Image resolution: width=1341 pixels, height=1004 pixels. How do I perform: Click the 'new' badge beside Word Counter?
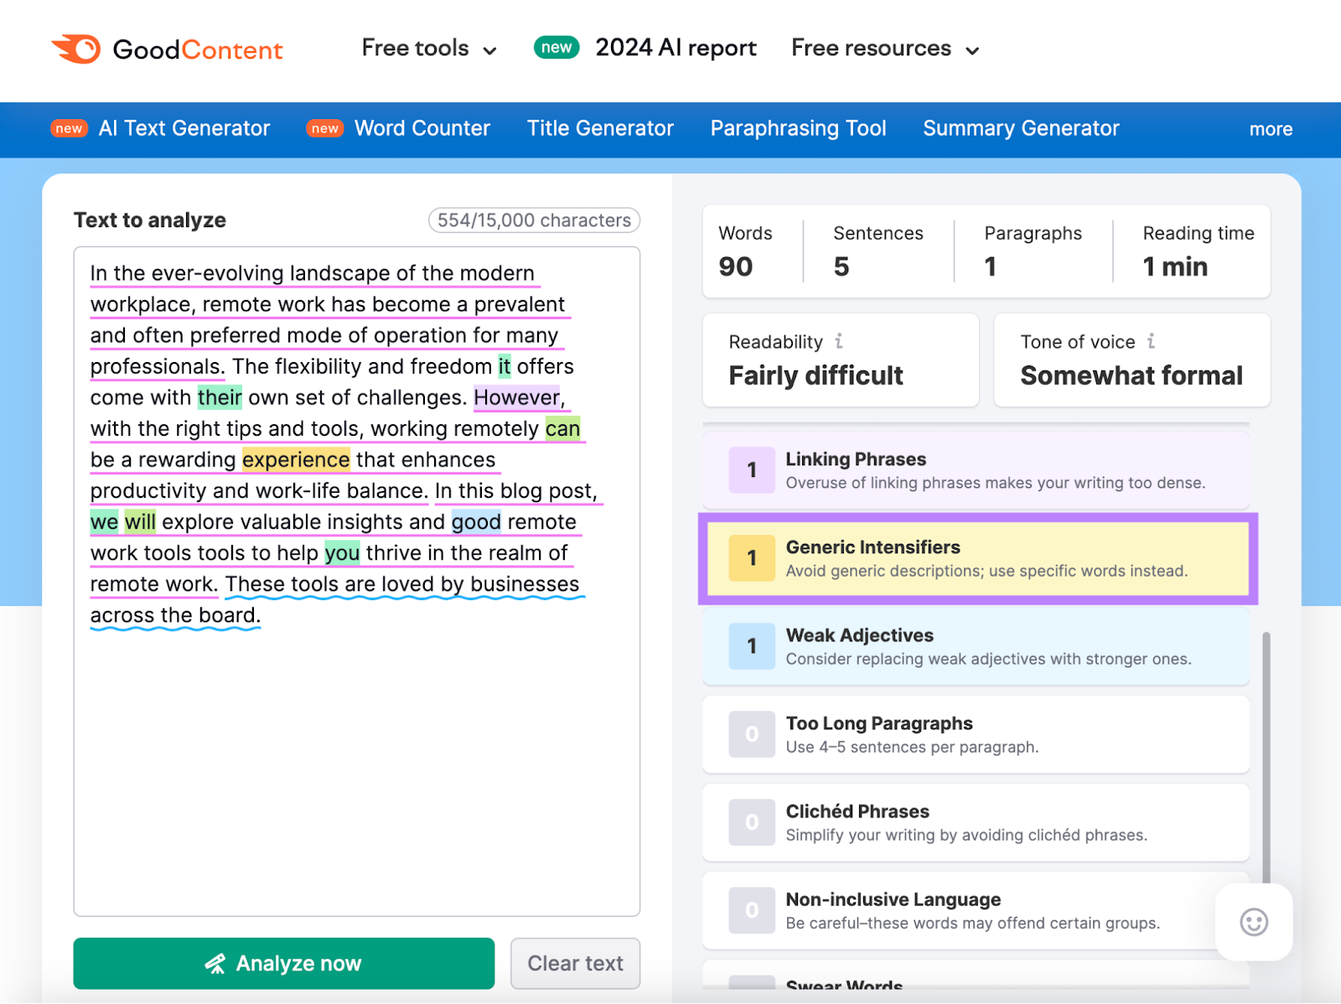(x=324, y=128)
